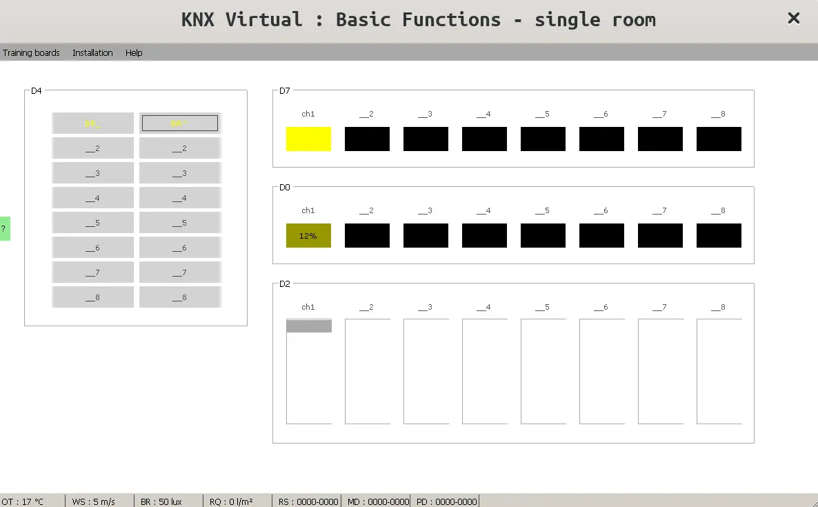Toggle right column button 3 in D4
Image resolution: width=818 pixels, height=507 pixels.
179,173
